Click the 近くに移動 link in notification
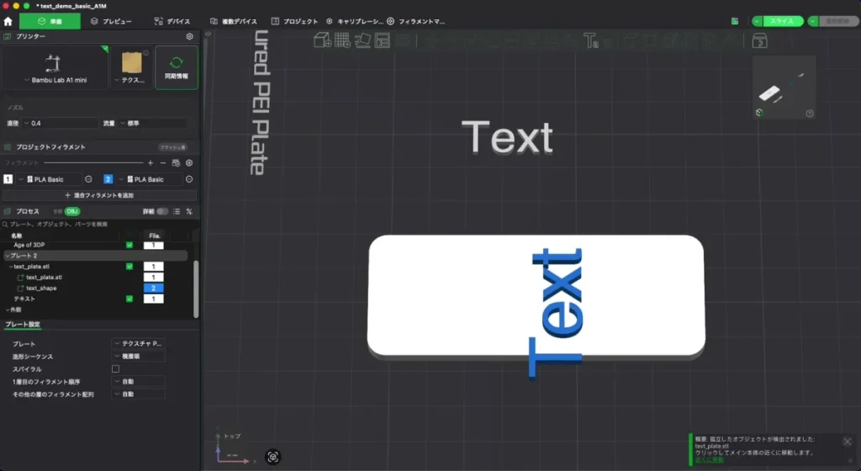This screenshot has width=861, height=471. [709, 460]
